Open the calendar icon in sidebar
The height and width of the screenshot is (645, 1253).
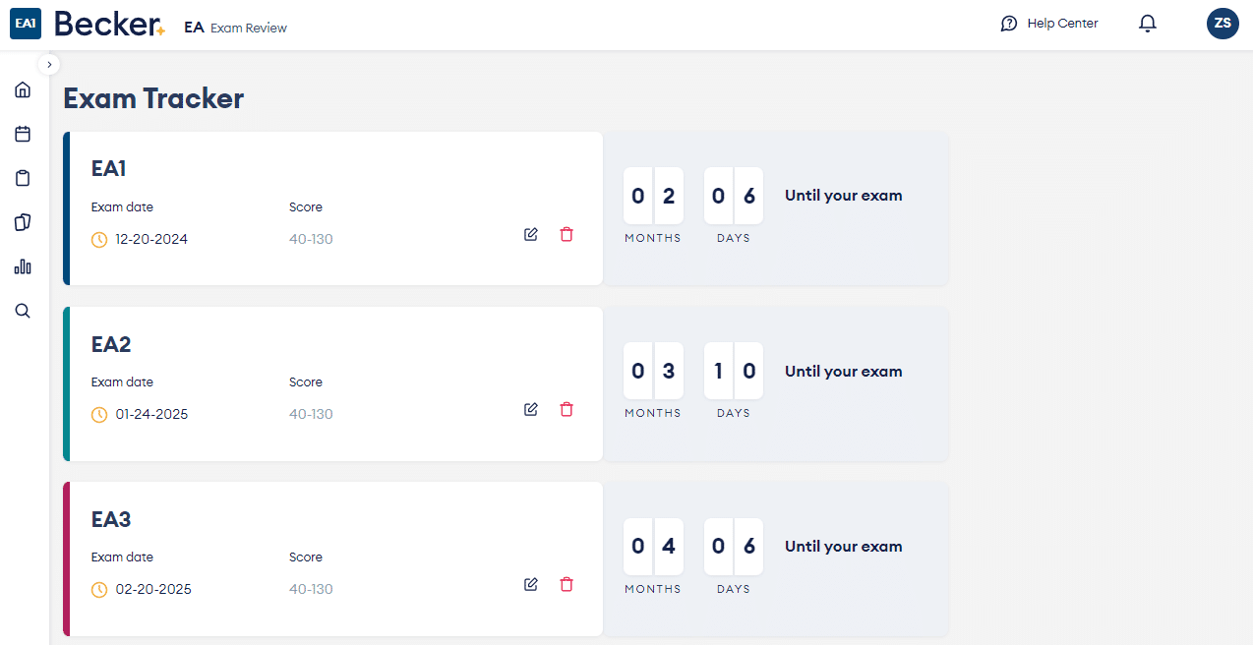(x=23, y=135)
